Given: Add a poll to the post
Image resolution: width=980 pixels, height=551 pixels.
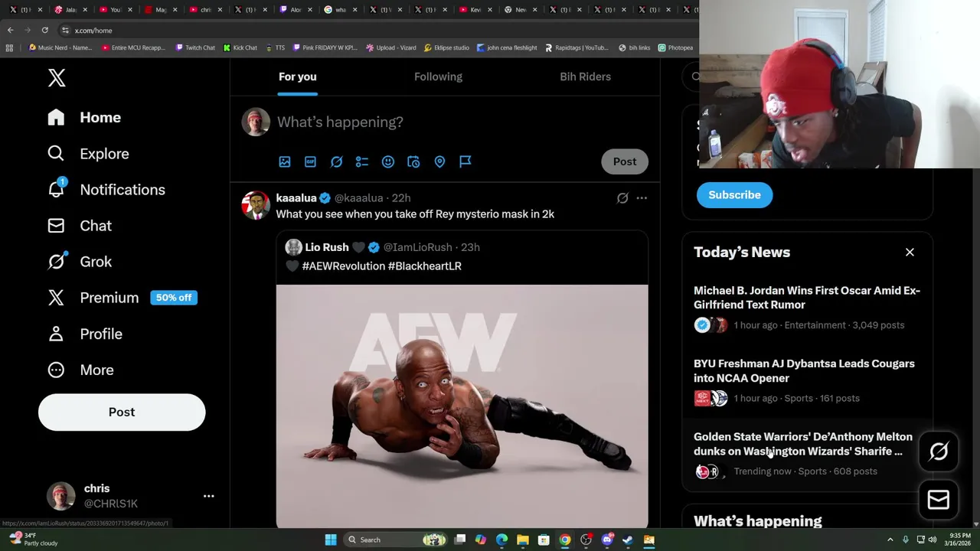Looking at the screenshot, I should coord(362,161).
